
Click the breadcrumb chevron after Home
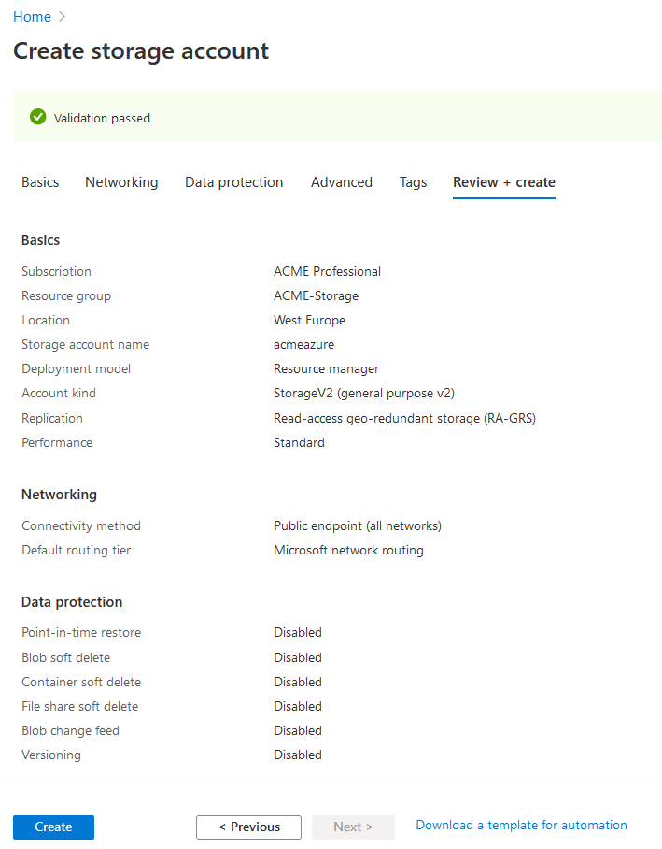tap(62, 17)
